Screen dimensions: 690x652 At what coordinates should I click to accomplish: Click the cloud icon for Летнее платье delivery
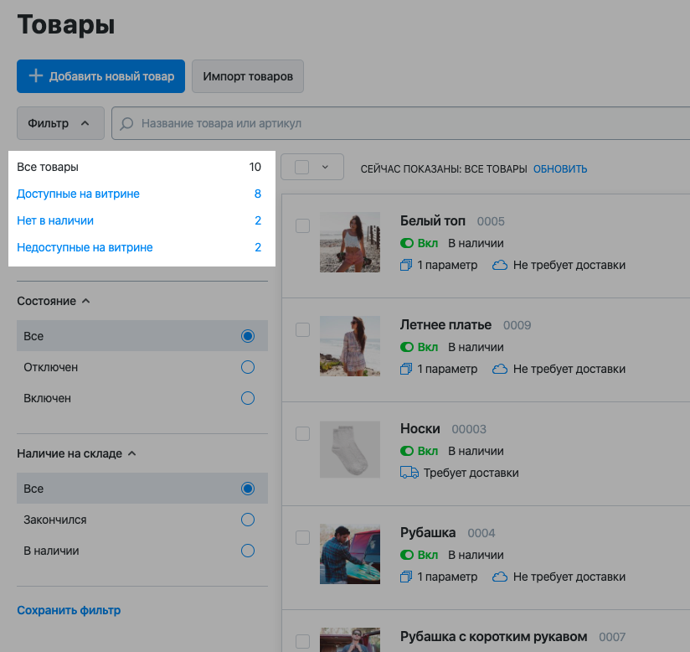click(x=499, y=370)
